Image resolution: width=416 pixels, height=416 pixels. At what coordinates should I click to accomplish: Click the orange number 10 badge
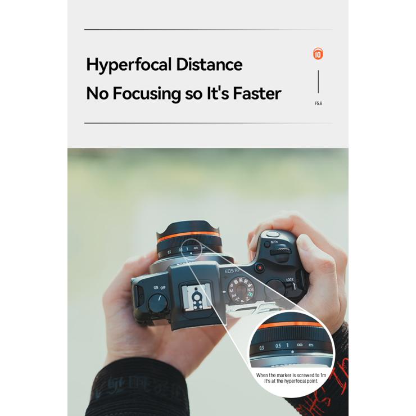click(x=318, y=54)
